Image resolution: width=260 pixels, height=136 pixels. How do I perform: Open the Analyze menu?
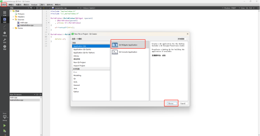(x=34, y=5)
